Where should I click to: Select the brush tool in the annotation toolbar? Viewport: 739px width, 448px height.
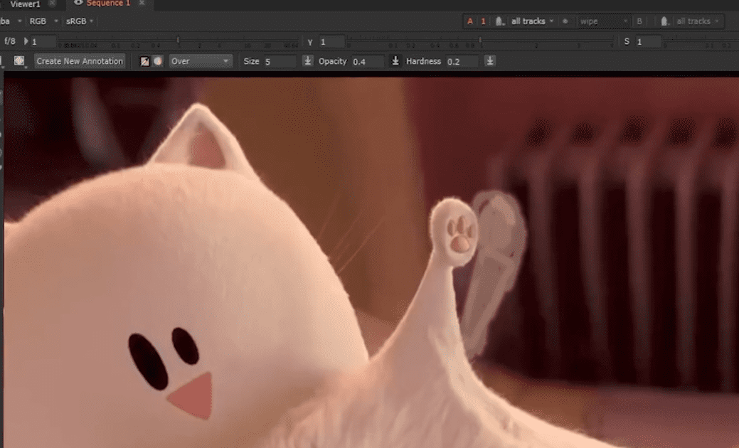coord(145,61)
